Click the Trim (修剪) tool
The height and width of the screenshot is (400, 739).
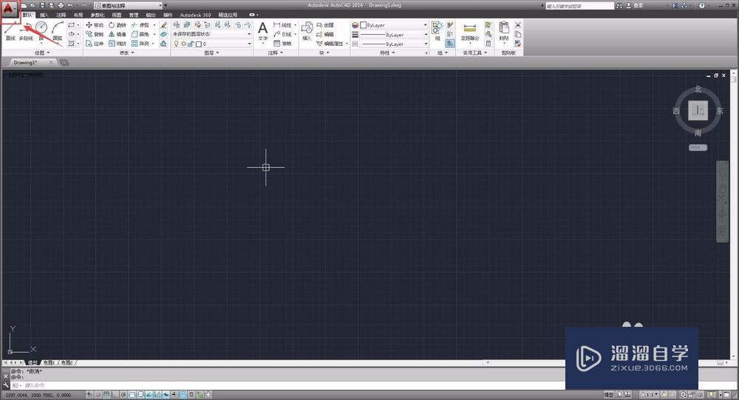[x=140, y=25]
